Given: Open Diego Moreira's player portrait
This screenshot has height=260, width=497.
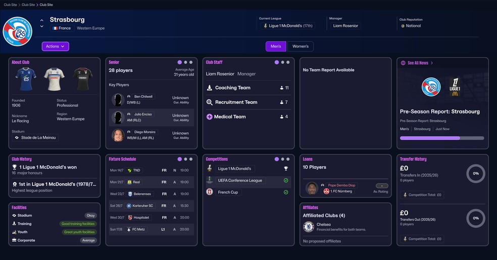Looking at the screenshot, I should point(118,135).
